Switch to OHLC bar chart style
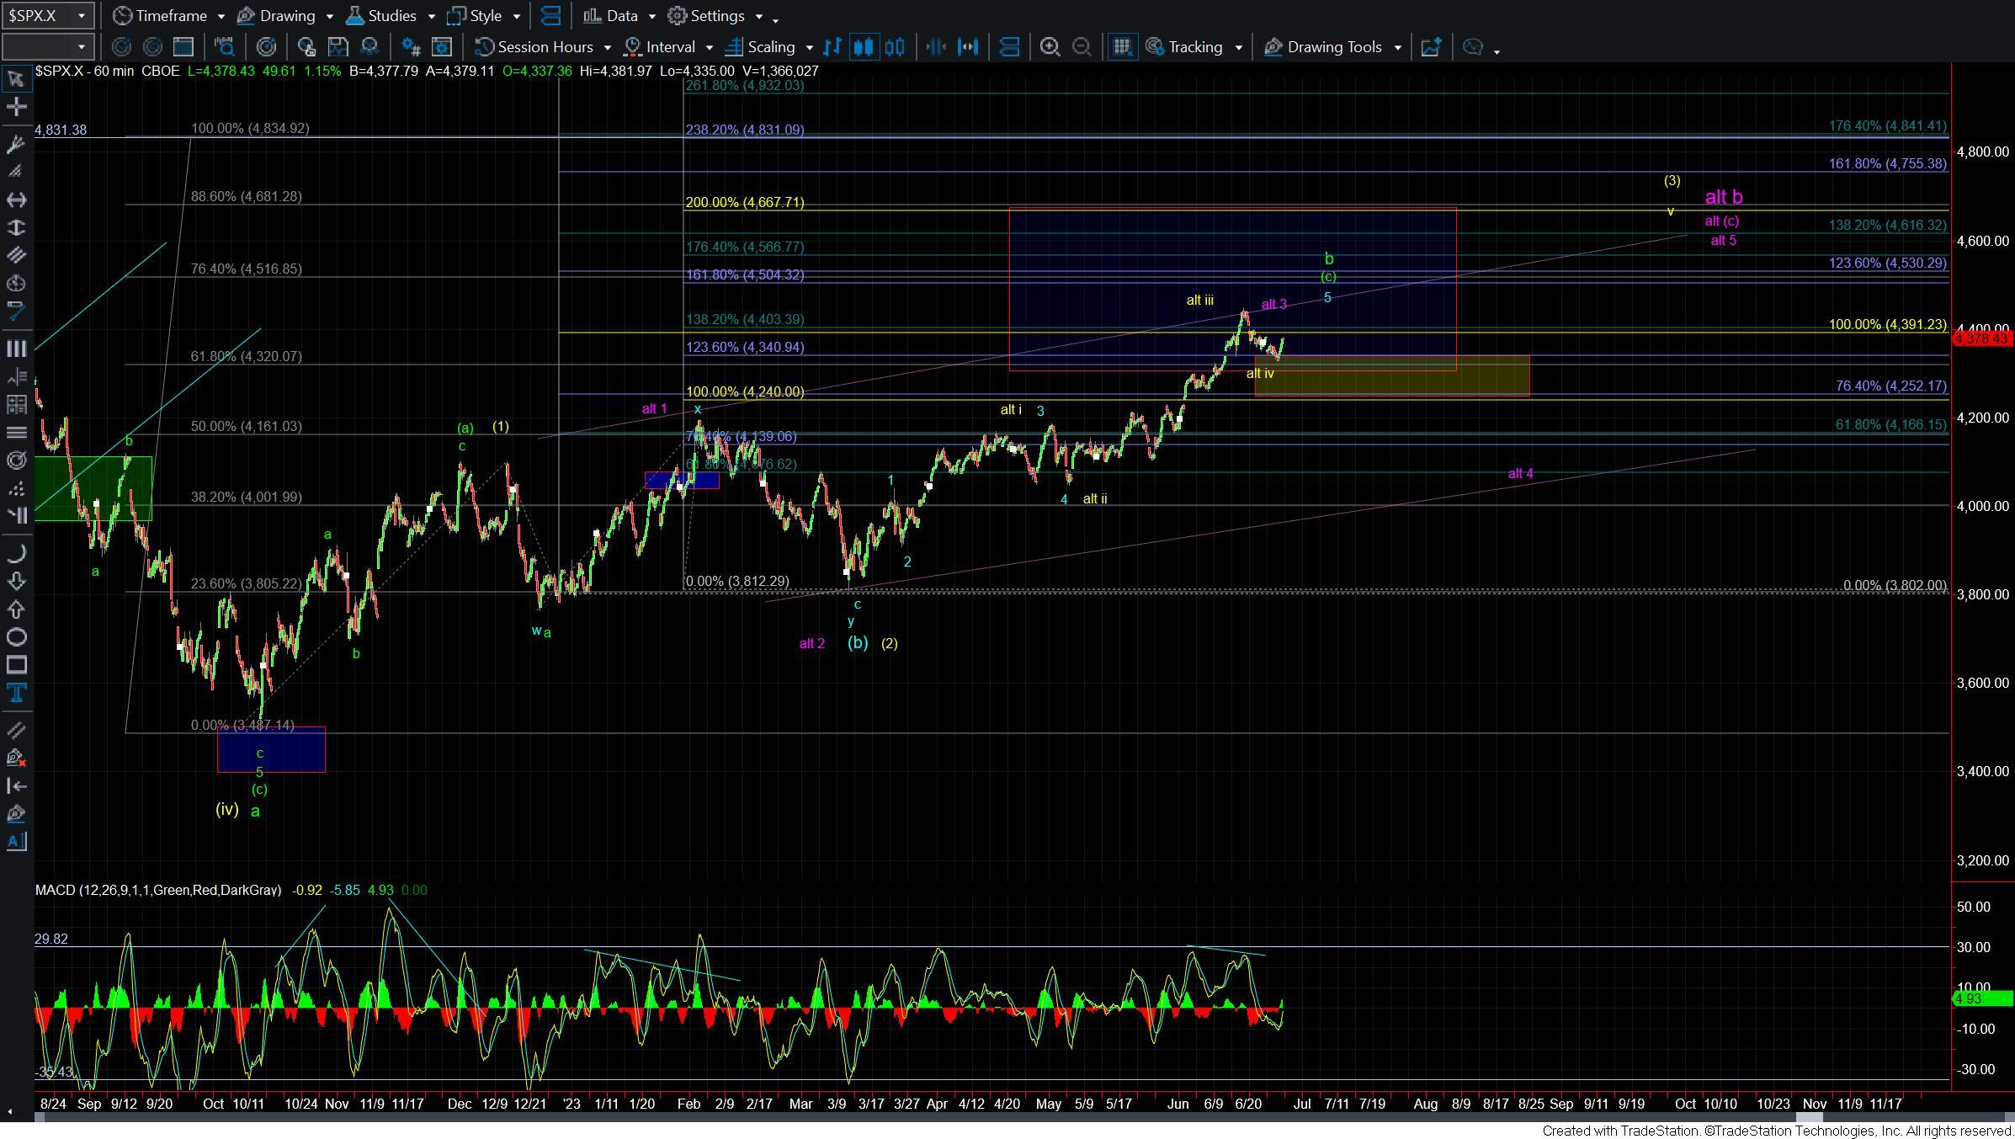This screenshot has height=1139, width=2015. 832,47
